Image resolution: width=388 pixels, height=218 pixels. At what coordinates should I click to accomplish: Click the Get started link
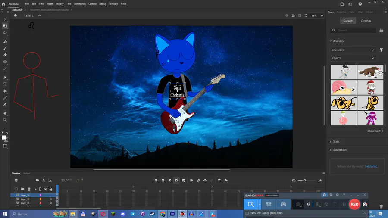(x=371, y=166)
